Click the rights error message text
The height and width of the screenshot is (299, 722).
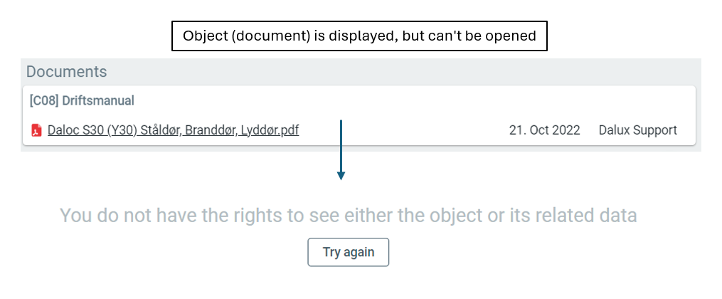[x=348, y=215]
